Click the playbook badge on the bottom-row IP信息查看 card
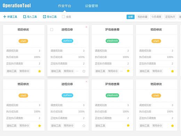Screen dimensions: 181x136 112,95
